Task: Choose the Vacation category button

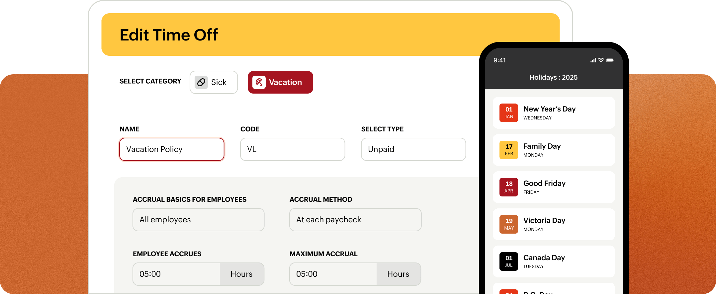Action: tap(280, 82)
